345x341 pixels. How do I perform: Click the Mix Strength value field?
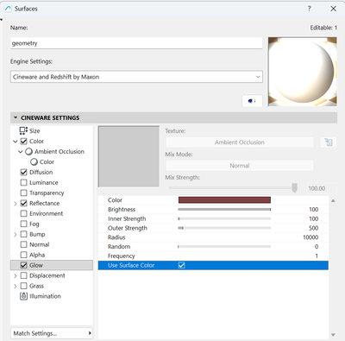[321, 188]
